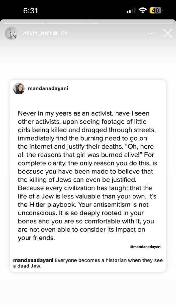Screen dimensions: 176x305
Task: Tap mandanadayani username atop the post card
Action: [48, 88]
